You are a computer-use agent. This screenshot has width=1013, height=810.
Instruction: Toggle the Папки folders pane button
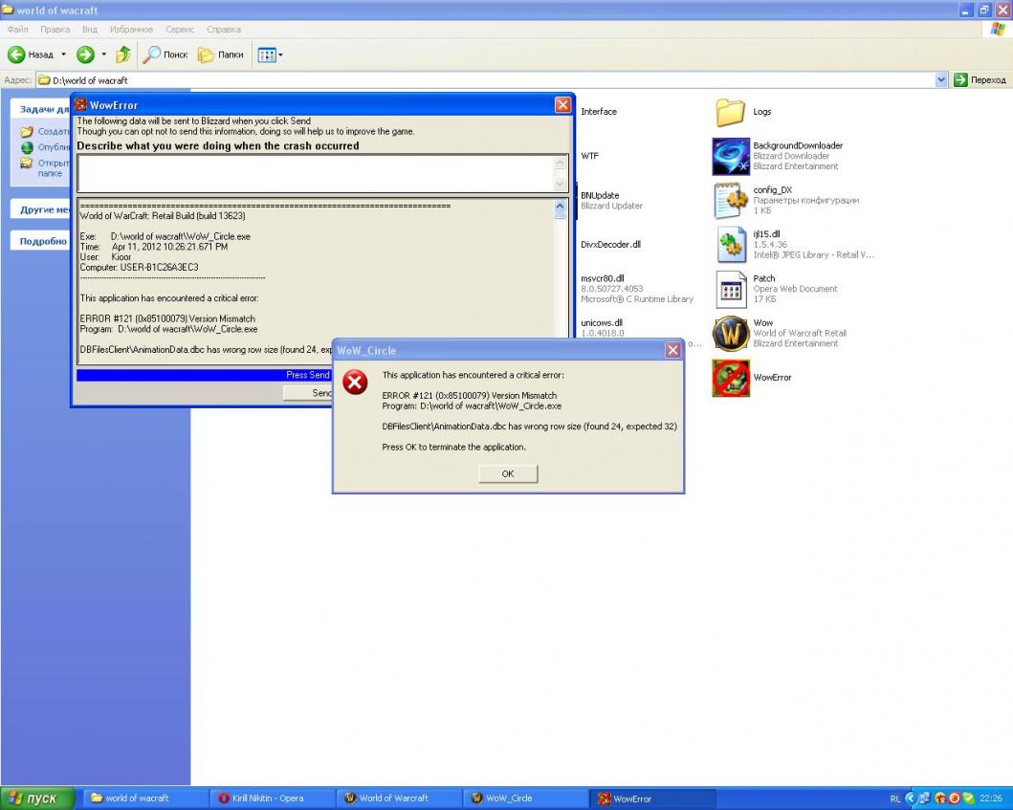coord(221,55)
